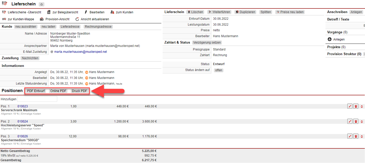The height and width of the screenshot is (163, 365).
Task: Click the plus icon Anlegen under Vorgänge
Action: tap(330, 39)
